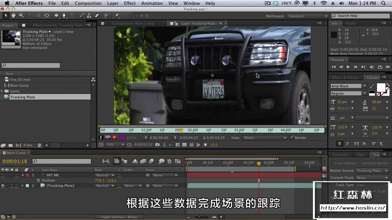This screenshot has height=220, width=392.
Task: Open the Animation menu
Action: [152, 3]
